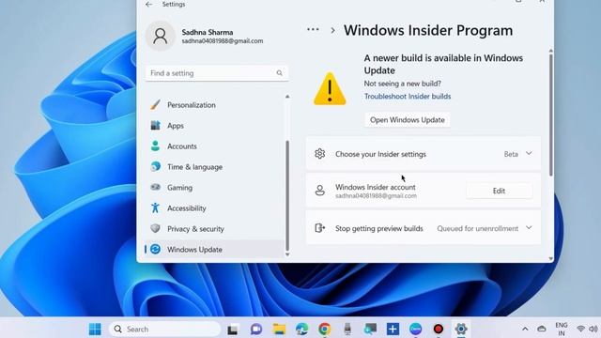601x338 pixels.
Task: Expand Stop getting preview builds
Action: pyautogui.click(x=424, y=228)
